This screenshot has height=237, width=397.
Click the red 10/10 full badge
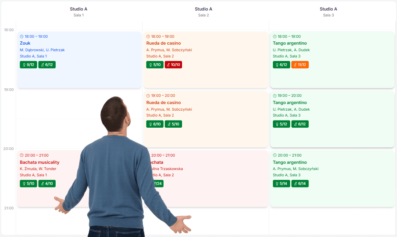point(173,65)
